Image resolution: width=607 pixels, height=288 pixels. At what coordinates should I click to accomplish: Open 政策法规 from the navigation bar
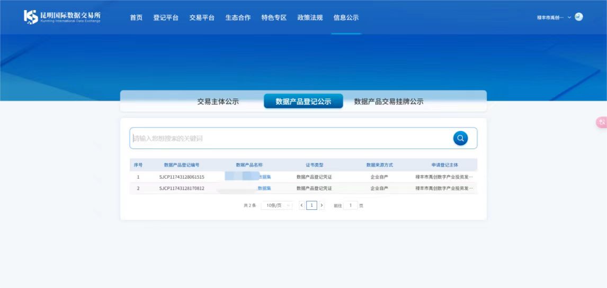click(x=310, y=17)
